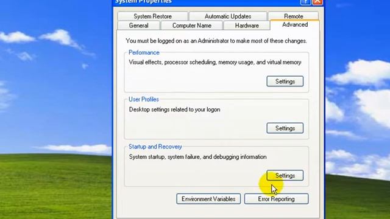Viewport: 390px width, 219px height.
Task: Go to the General tab
Action: pos(139,26)
